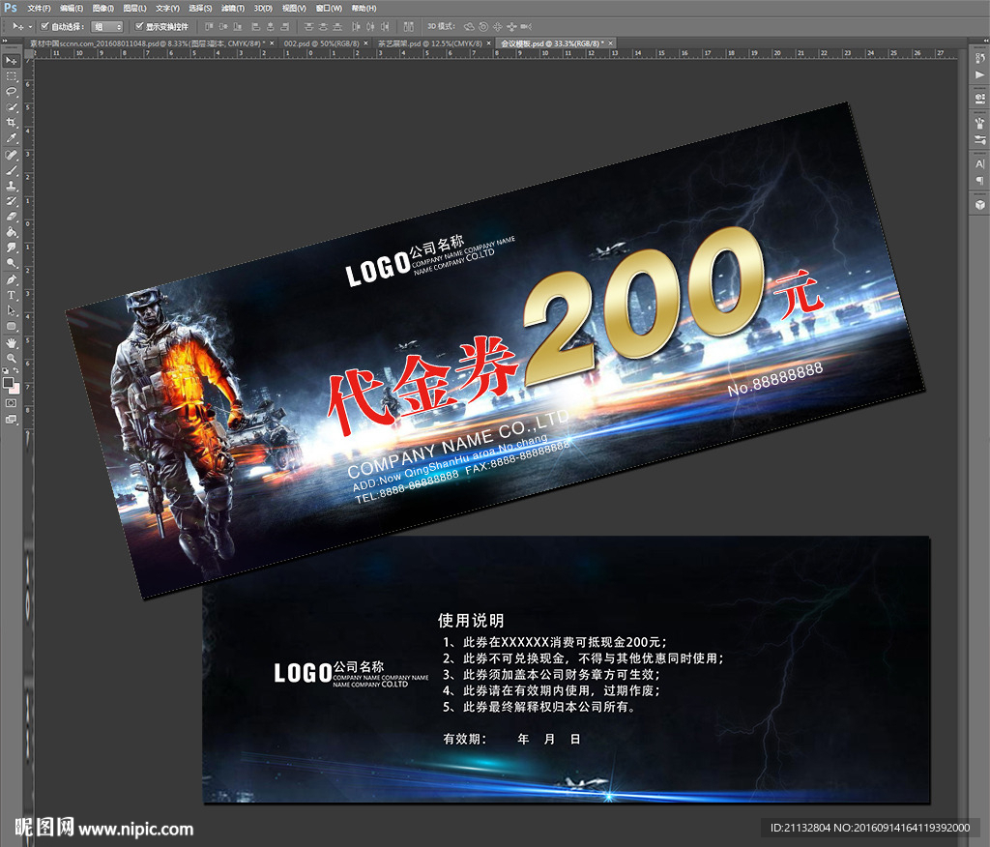The height and width of the screenshot is (847, 990).
Task: Select the Move tool in the toolbox
Action: pyautogui.click(x=12, y=61)
